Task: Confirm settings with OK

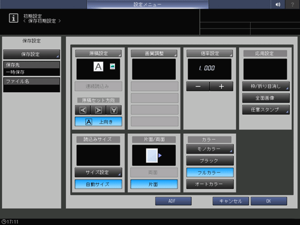Action: [269, 201]
